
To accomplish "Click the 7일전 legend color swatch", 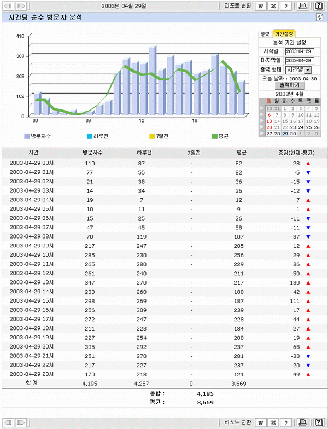I will pyautogui.click(x=152, y=136).
